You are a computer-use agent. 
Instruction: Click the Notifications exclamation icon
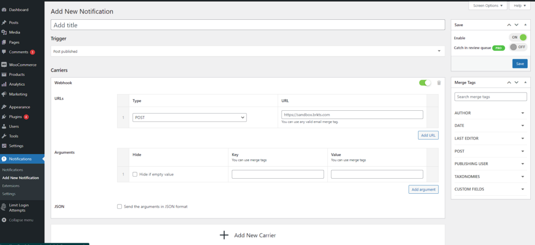(4, 159)
